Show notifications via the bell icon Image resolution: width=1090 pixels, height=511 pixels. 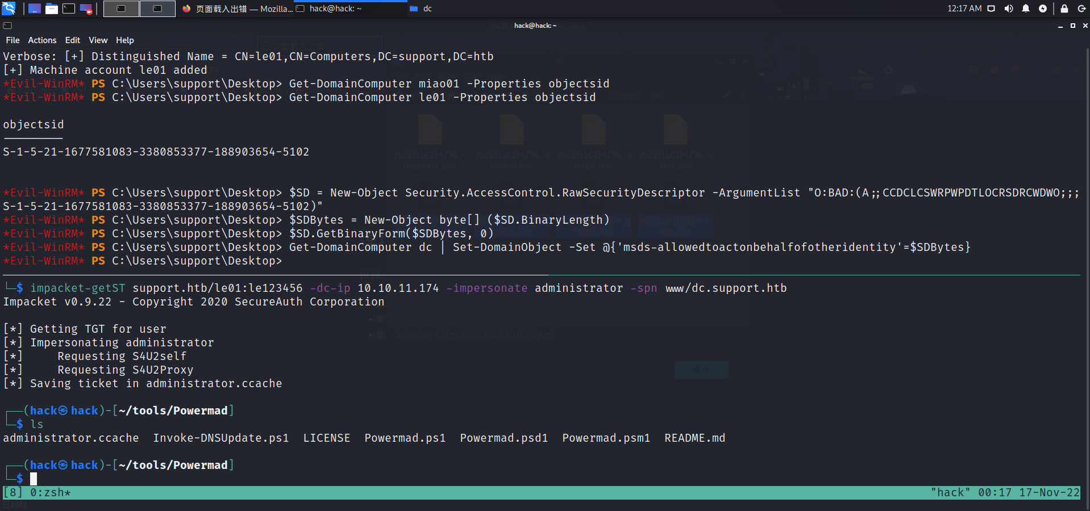pyautogui.click(x=1026, y=9)
